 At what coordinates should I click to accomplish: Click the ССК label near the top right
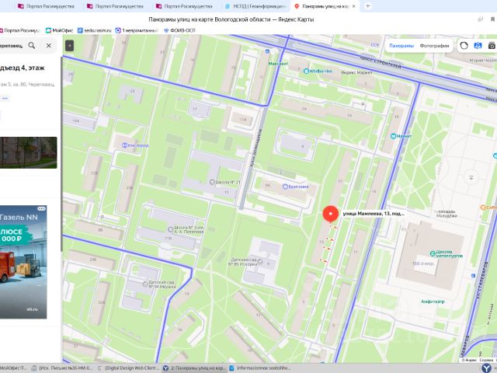375,45
